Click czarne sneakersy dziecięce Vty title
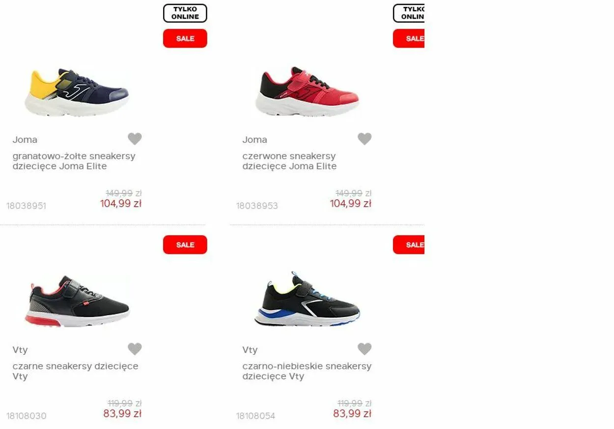Image resolution: width=614 pixels, height=429 pixels. coord(75,371)
